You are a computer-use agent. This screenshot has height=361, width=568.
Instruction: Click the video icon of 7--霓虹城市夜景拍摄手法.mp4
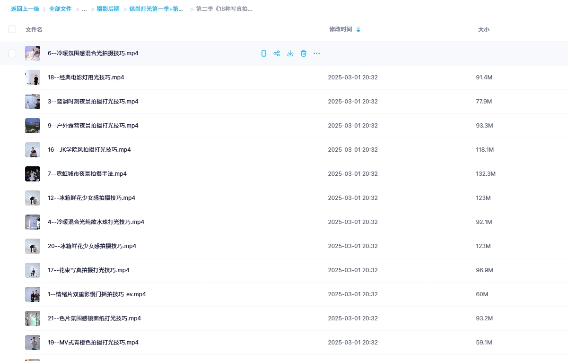(33, 174)
